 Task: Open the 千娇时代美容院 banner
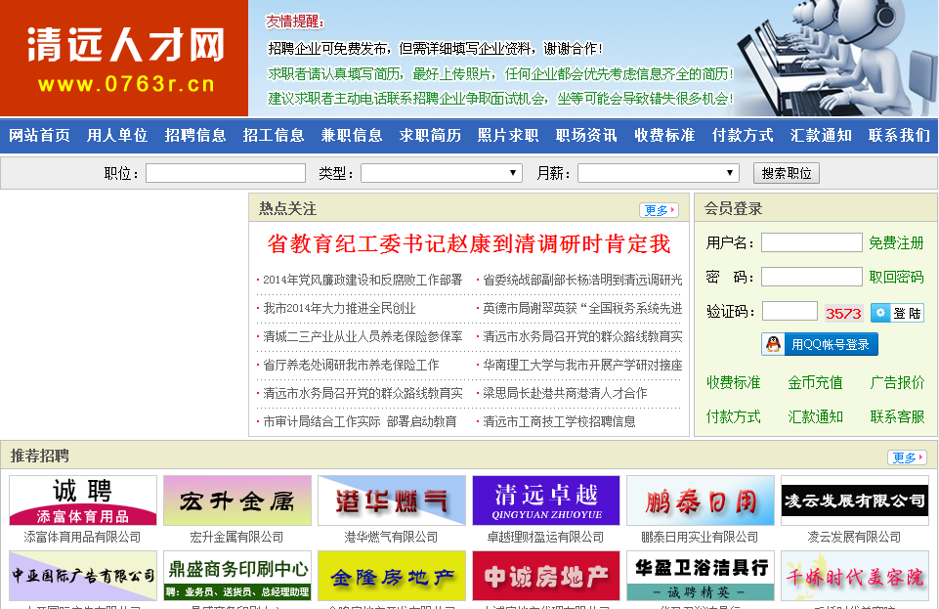[x=855, y=576]
